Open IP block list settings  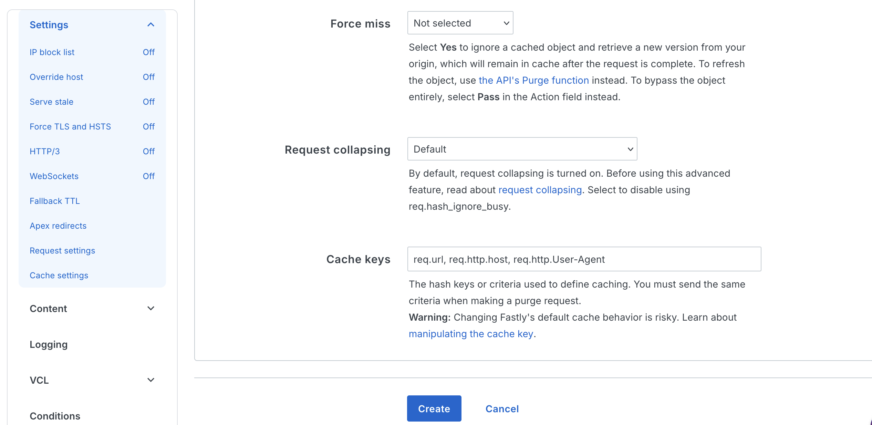coord(52,52)
